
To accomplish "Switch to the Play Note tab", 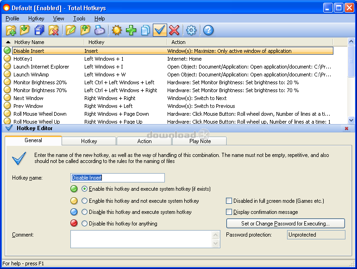I will coord(200,141).
